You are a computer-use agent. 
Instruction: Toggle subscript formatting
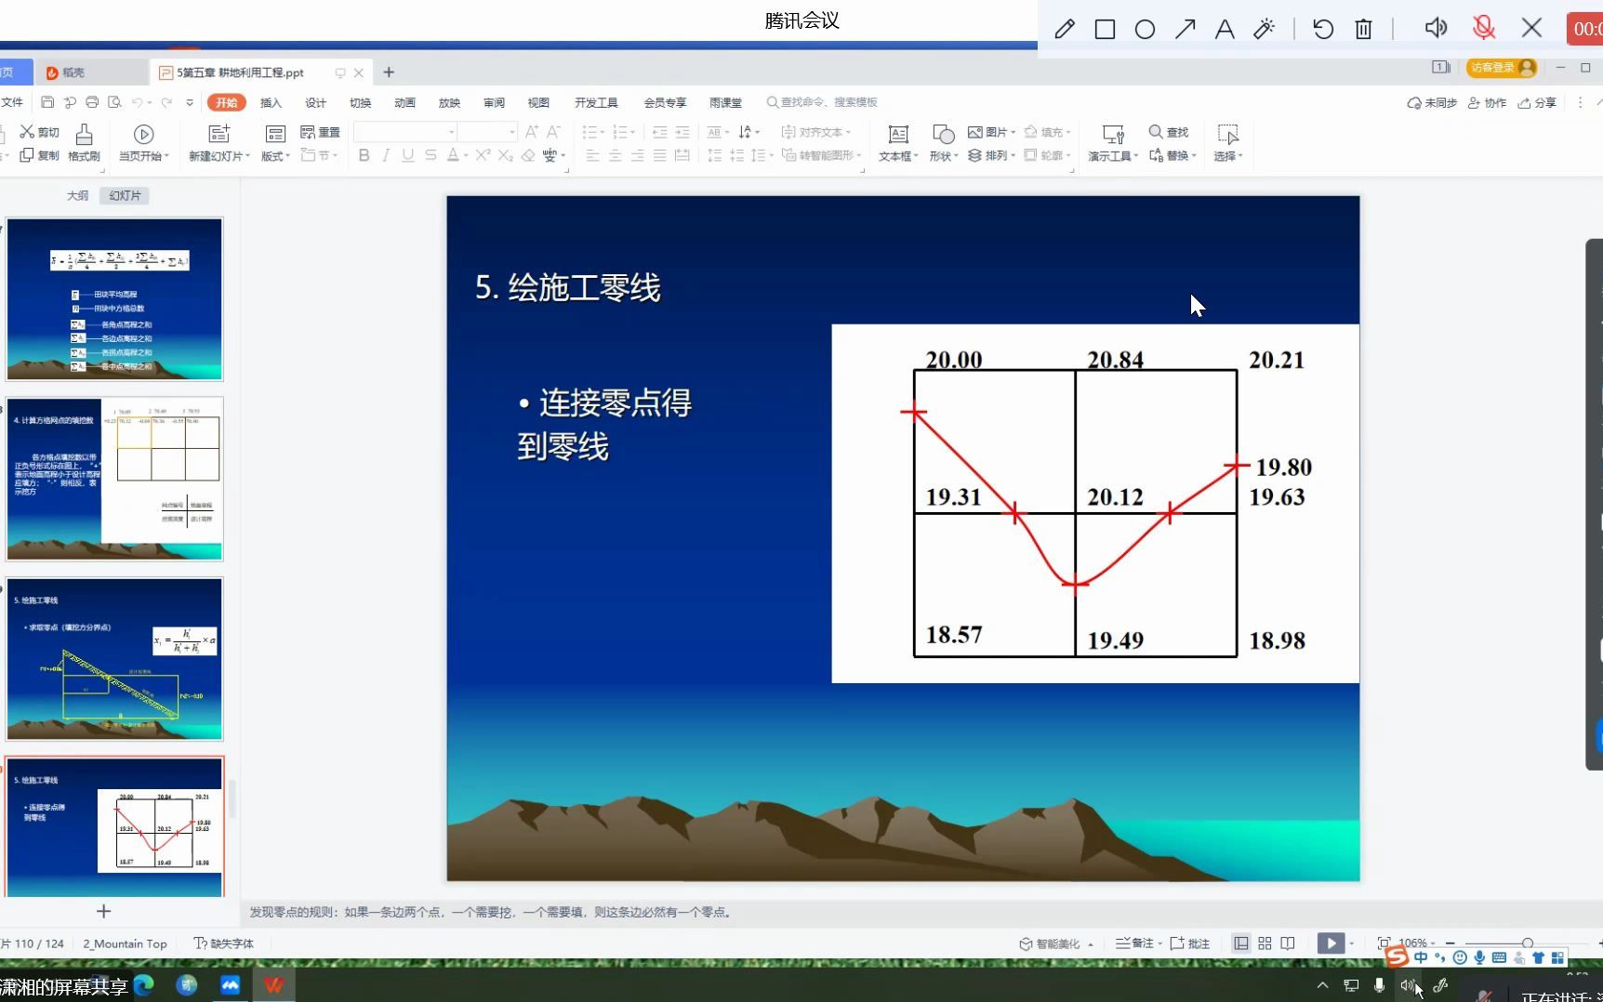[x=505, y=155]
